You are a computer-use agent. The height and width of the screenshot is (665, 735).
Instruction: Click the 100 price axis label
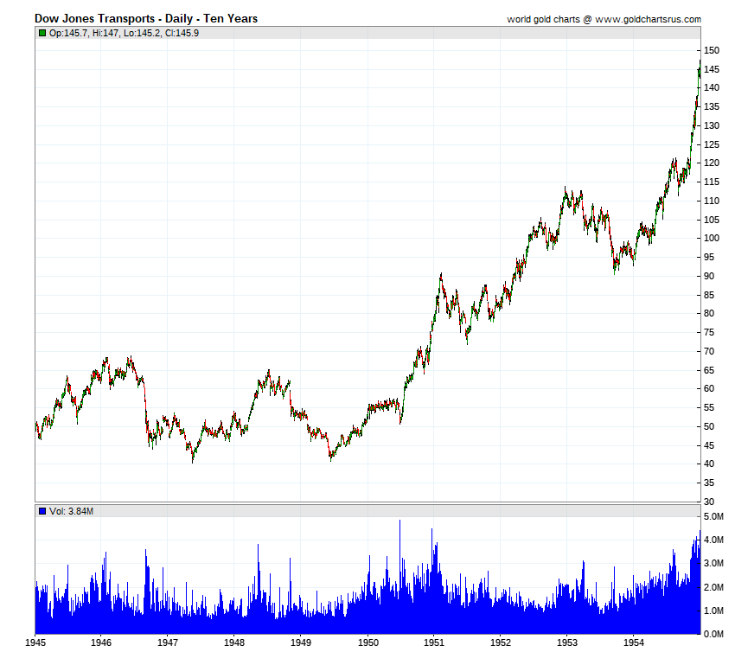click(712, 238)
